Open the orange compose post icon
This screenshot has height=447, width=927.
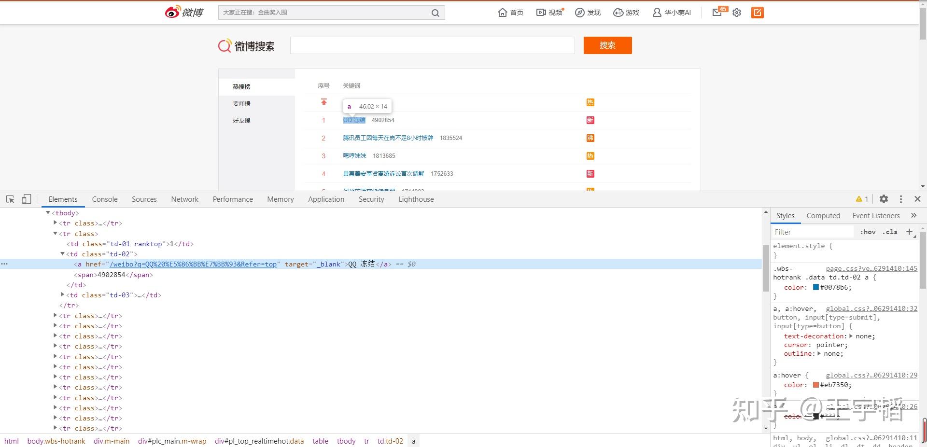[757, 13]
